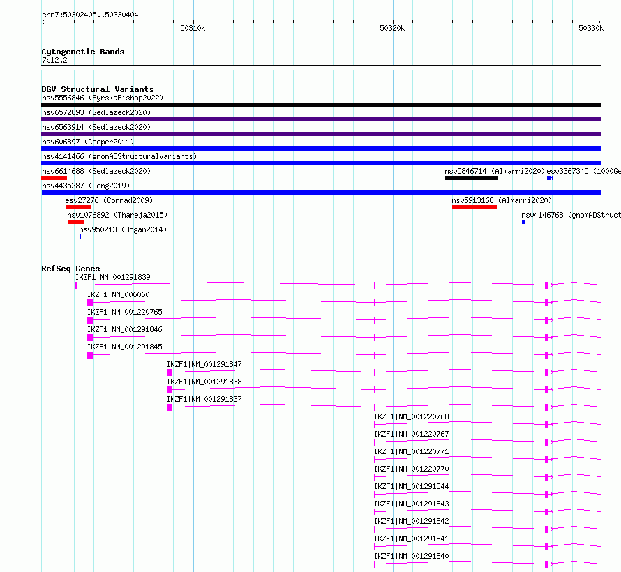Click the thin blue line under nsv950213
The image size is (621, 572).
341,236
